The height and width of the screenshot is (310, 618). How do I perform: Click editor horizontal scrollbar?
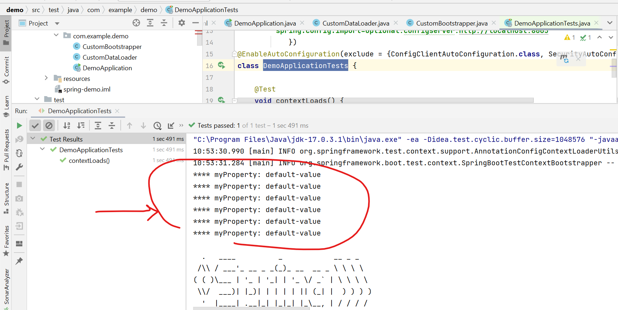pyautogui.click(x=385, y=100)
